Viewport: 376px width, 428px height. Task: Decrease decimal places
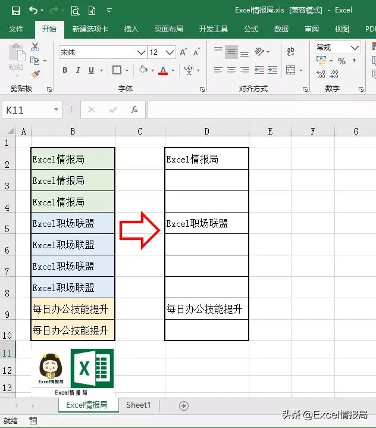tap(334, 74)
